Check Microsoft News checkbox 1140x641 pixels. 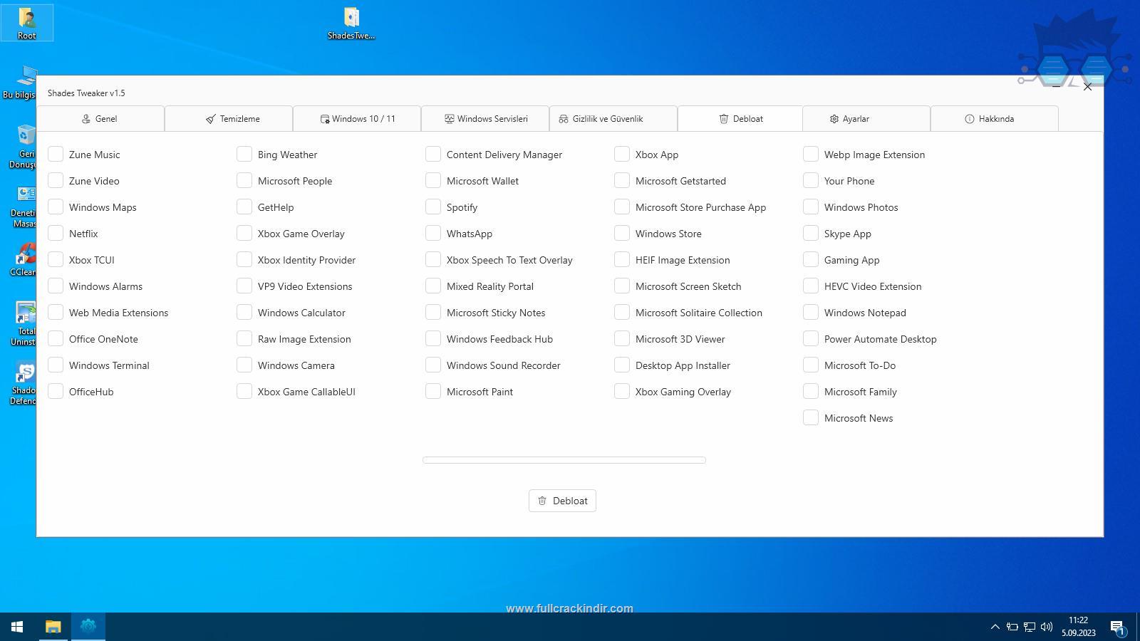[811, 417]
